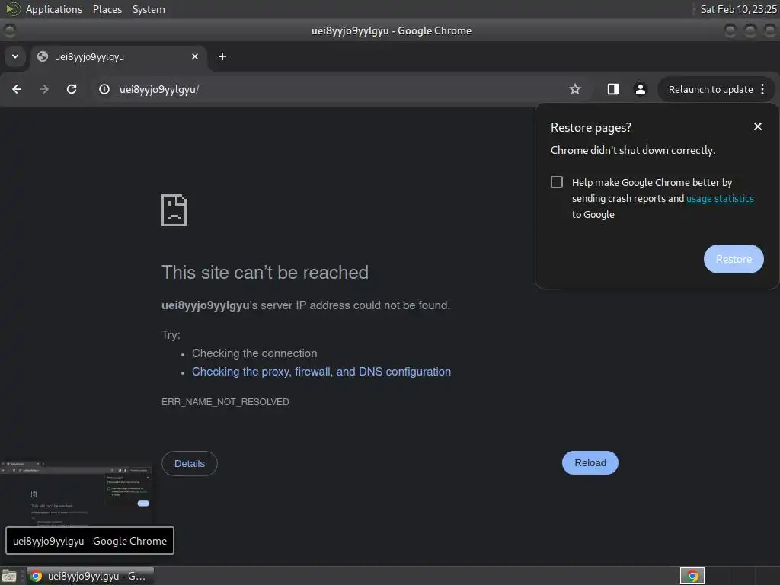This screenshot has width=780, height=585.
Task: Bookmark this tab with star icon
Action: [575, 89]
